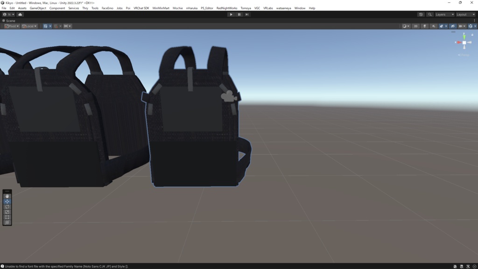The height and width of the screenshot is (269, 478).
Task: Activate the Rotate tool
Action: coord(7,207)
